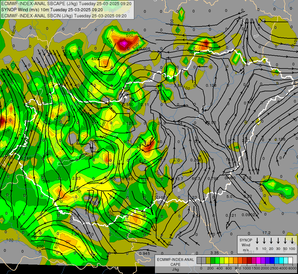
Task: Click the SBCAPE title line at top
Action: point(66,4)
